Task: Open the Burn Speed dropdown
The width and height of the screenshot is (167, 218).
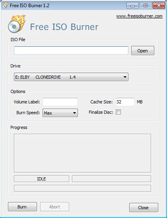Action: [x=60, y=113]
